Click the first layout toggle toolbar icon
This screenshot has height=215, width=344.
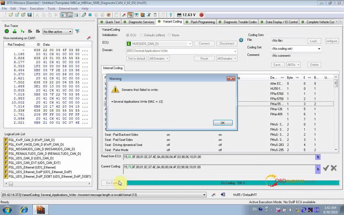click(64, 15)
